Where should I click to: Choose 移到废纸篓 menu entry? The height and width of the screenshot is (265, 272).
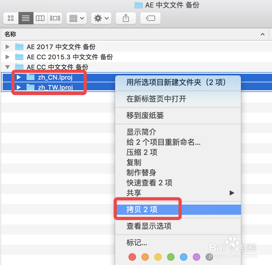coord(178,115)
